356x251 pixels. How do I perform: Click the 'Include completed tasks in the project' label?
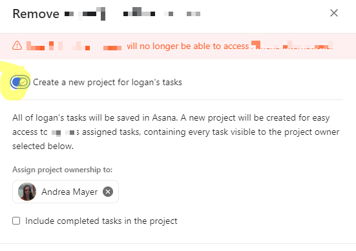click(101, 221)
